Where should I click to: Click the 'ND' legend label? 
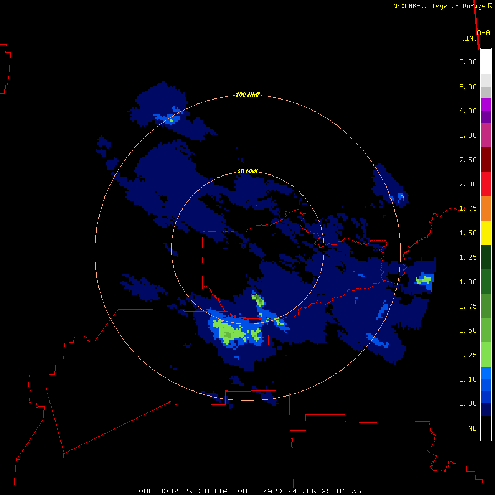point(472,428)
